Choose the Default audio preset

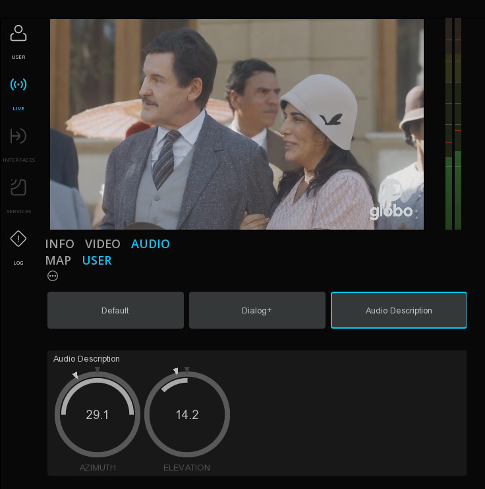115,310
